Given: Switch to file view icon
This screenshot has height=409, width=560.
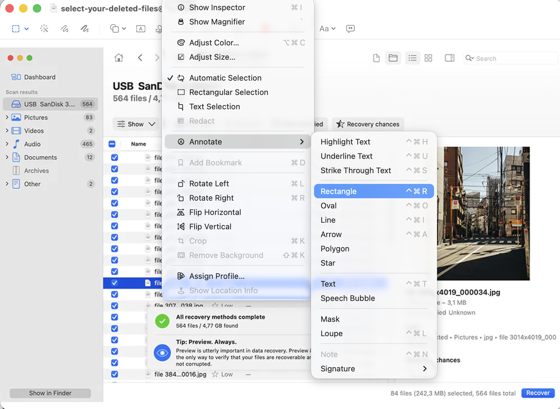Looking at the screenshot, I should pos(376,58).
